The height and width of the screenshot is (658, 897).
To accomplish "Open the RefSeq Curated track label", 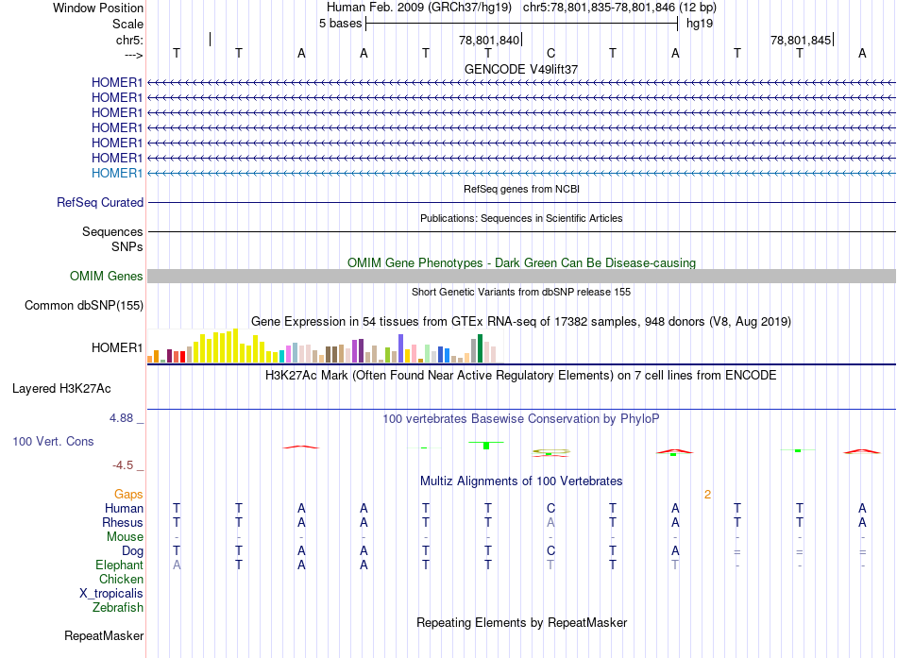I will (x=99, y=203).
